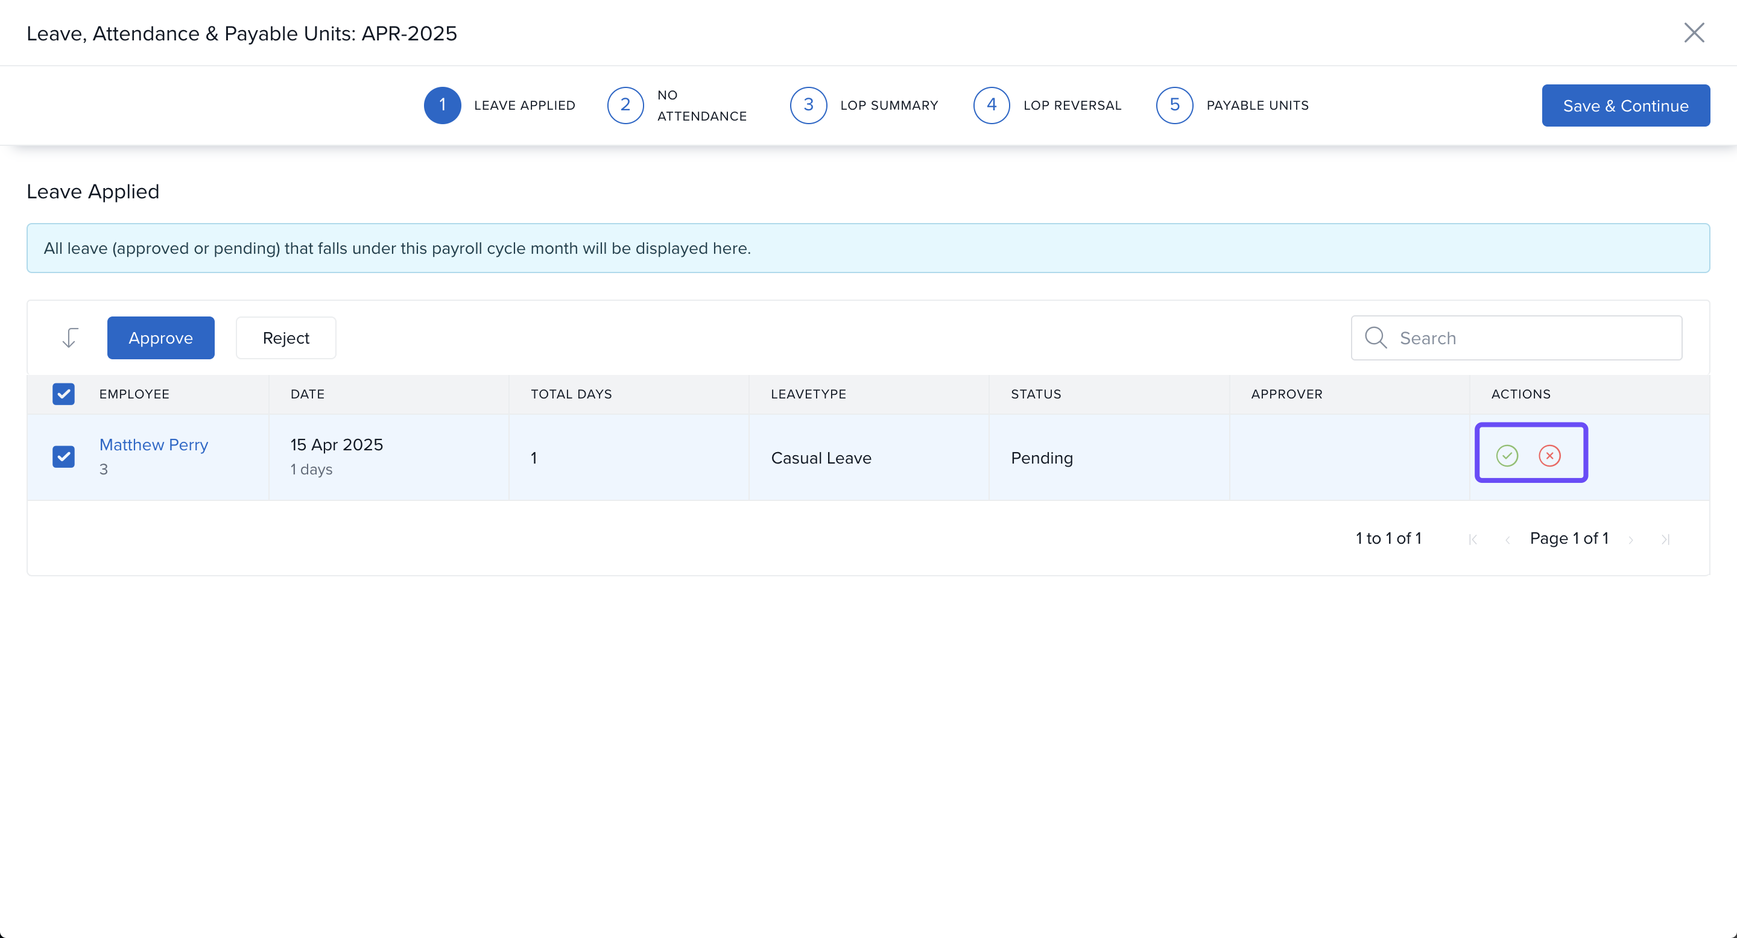The height and width of the screenshot is (938, 1737).
Task: Reject Matthew Perry's leave with red X icon
Action: click(1549, 456)
